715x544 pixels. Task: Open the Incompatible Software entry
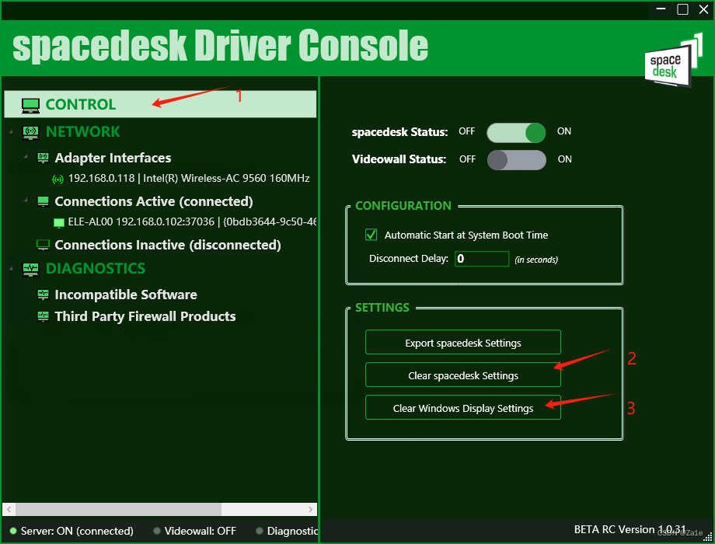pos(126,295)
